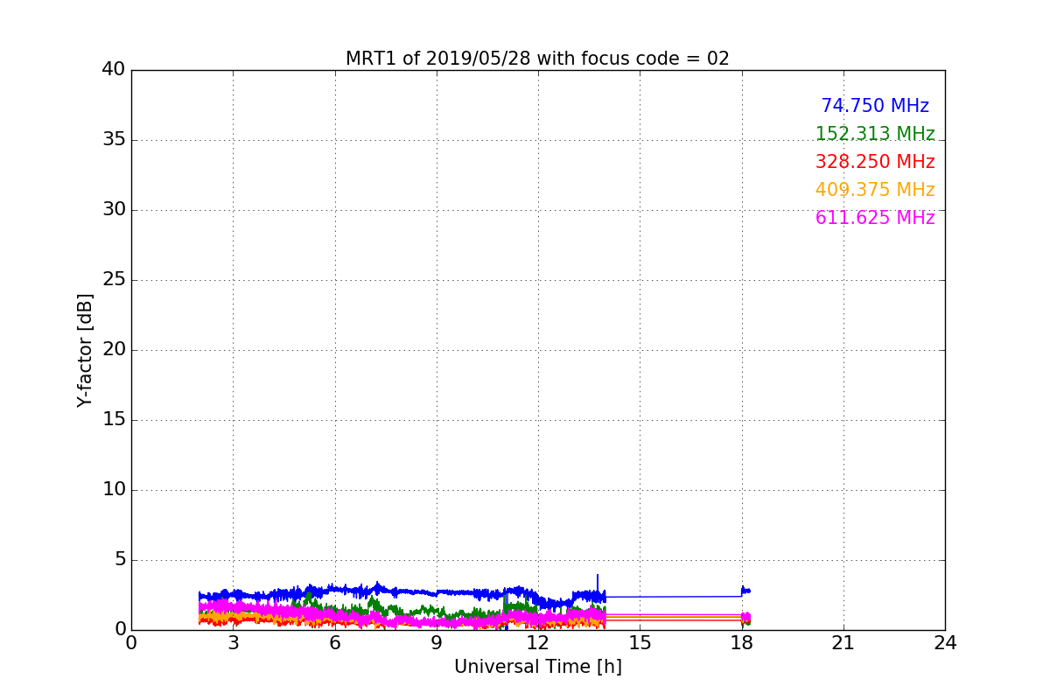Select the '611.625 MHz' legend label
Image resolution: width=1050 pixels, height=700 pixels.
[x=875, y=218]
